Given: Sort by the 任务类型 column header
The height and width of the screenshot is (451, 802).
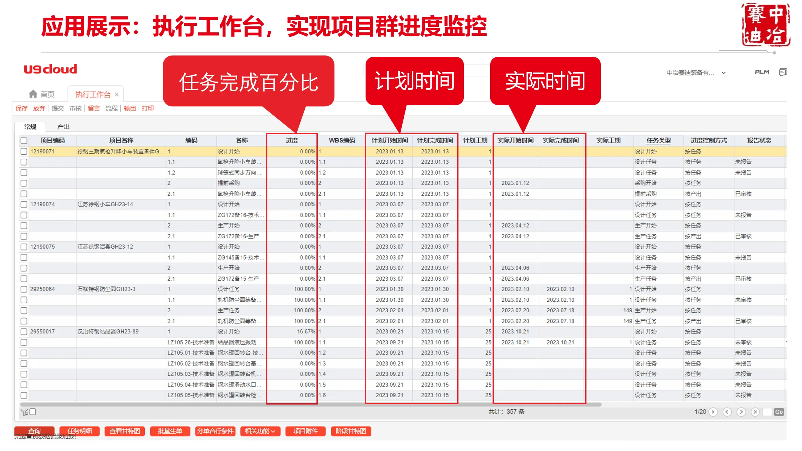Looking at the screenshot, I should pos(658,141).
